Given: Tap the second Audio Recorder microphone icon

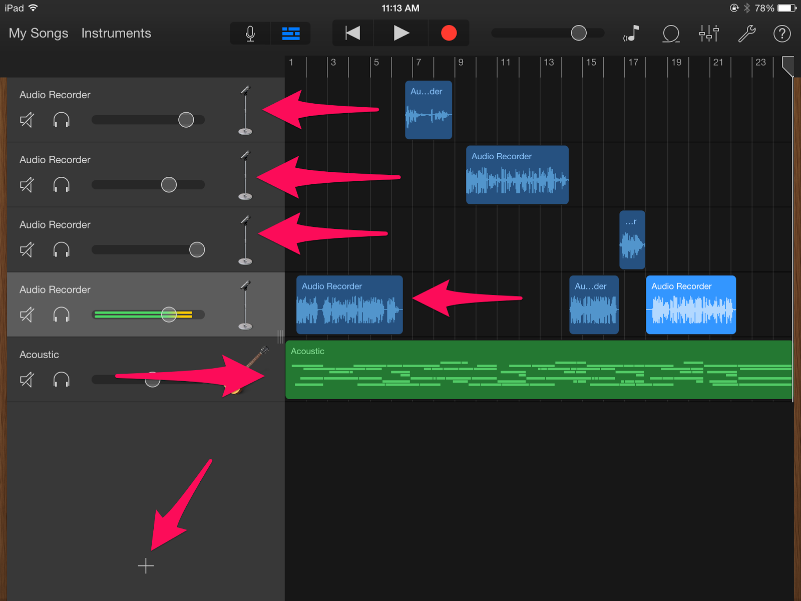Looking at the screenshot, I should [x=245, y=175].
